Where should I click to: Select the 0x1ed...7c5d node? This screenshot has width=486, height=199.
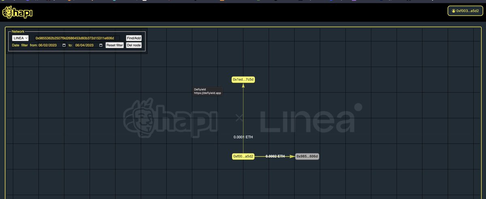[x=243, y=79]
